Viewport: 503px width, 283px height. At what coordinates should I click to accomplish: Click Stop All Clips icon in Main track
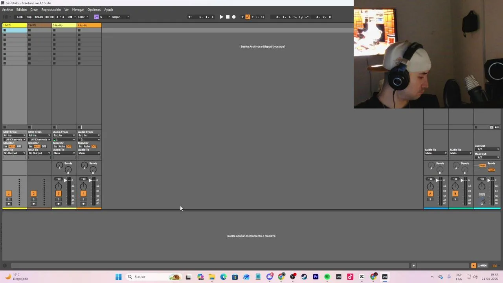pyautogui.click(x=475, y=127)
